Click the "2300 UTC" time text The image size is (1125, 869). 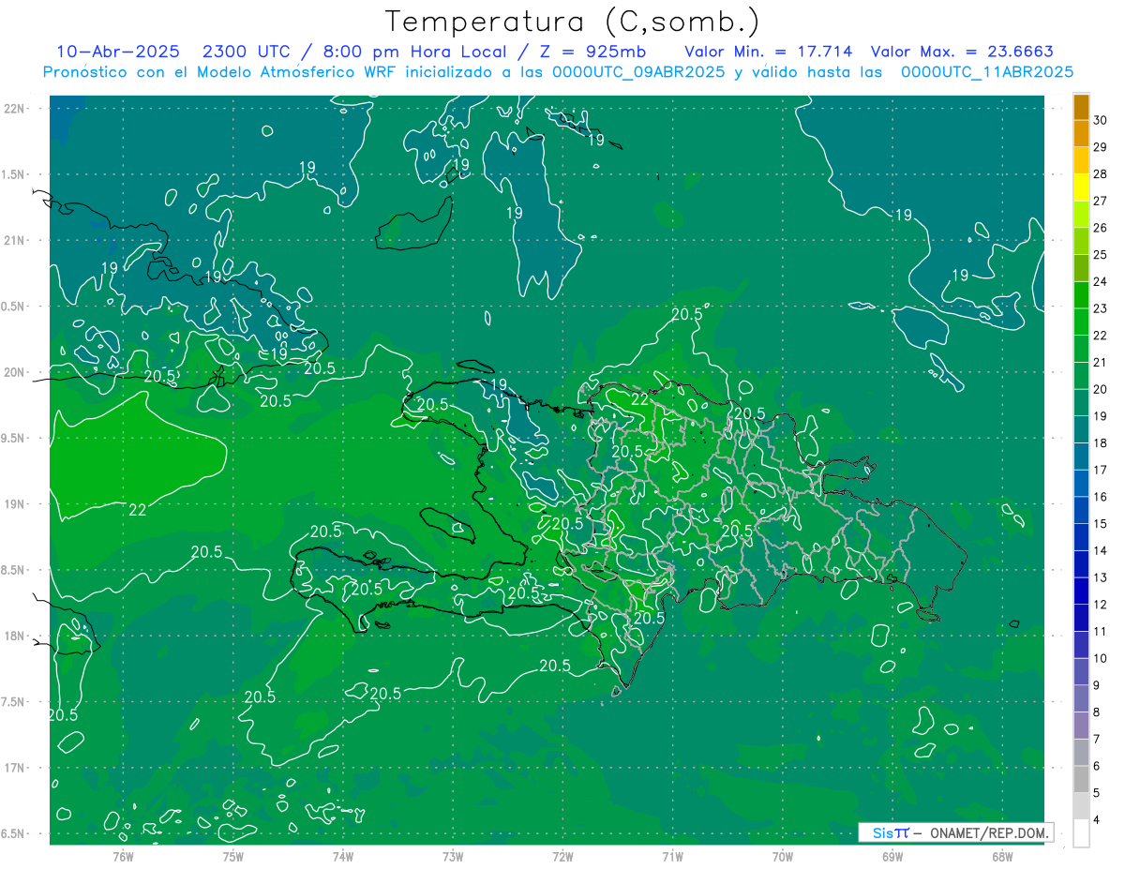(246, 52)
